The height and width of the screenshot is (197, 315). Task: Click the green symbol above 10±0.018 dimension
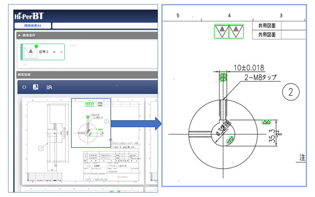(223, 76)
